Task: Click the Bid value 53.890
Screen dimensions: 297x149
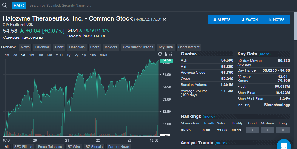Action: click(227, 67)
